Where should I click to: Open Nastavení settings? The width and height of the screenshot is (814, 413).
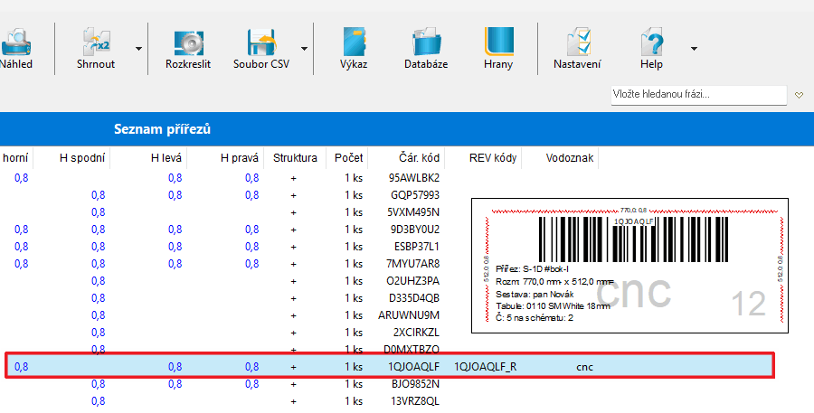[577, 43]
